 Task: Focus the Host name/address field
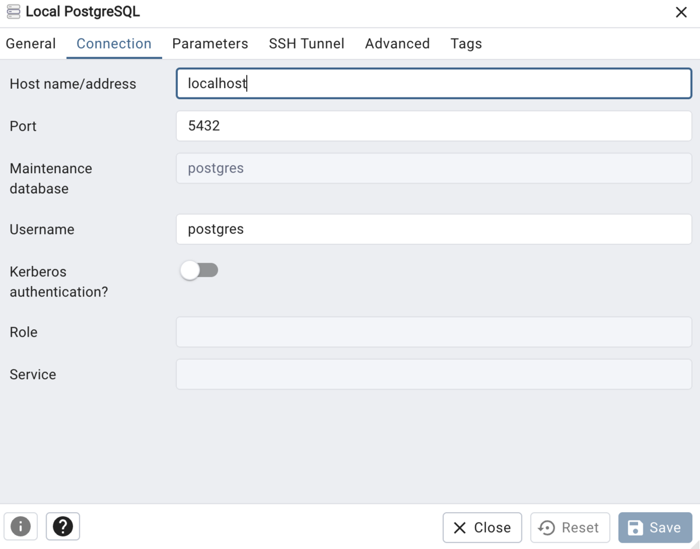(x=434, y=83)
